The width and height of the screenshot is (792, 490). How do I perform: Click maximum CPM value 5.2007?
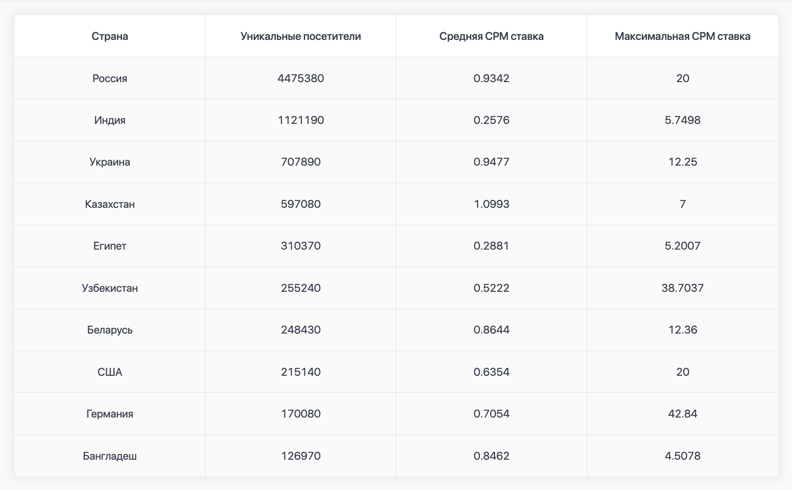tap(682, 246)
